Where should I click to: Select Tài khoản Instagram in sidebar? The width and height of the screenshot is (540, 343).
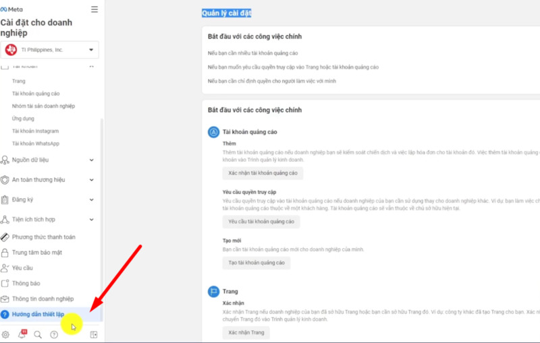tap(36, 131)
